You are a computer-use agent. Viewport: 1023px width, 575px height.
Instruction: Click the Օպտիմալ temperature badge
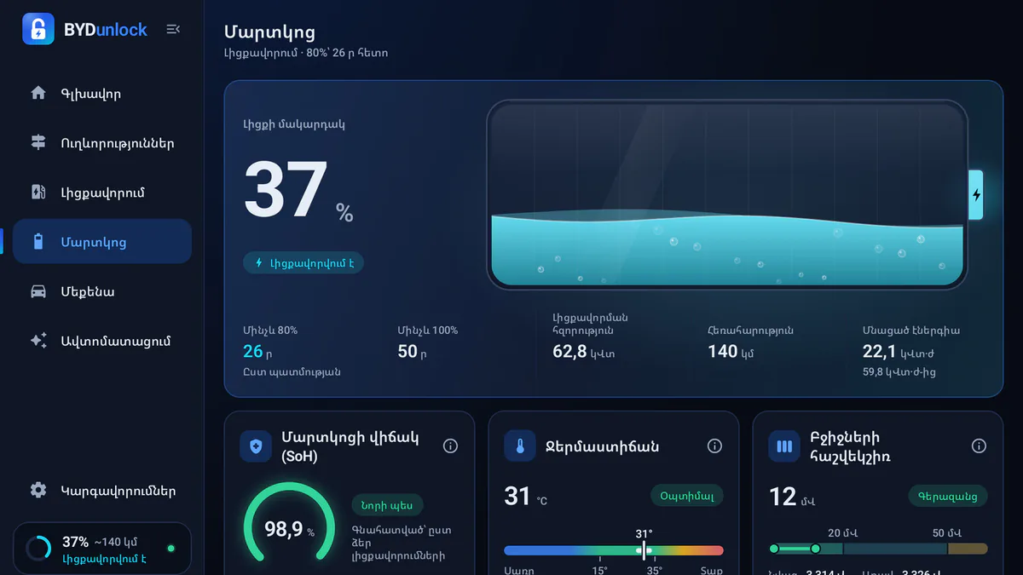(687, 496)
